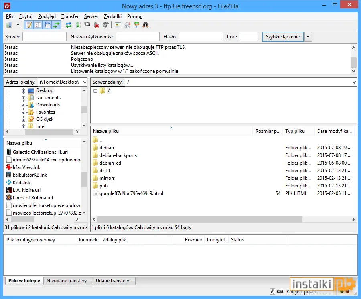Toggle synchronized browsing
The height and width of the screenshot is (299, 361).
pos(136,25)
